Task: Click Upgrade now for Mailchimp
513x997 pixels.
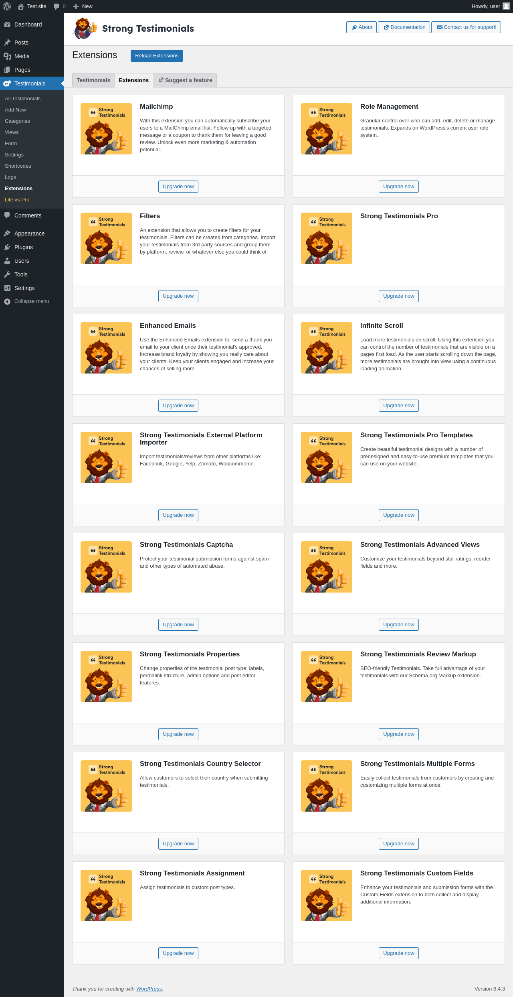Action: pos(178,187)
